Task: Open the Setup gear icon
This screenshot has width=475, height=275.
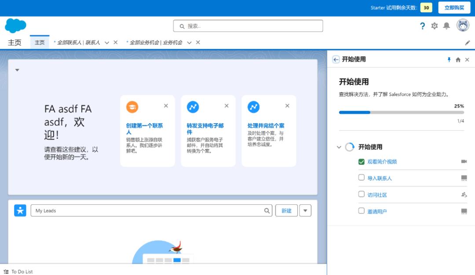Action: [435, 26]
